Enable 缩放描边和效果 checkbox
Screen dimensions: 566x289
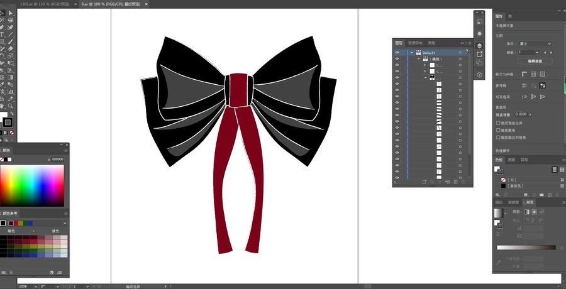point(498,138)
